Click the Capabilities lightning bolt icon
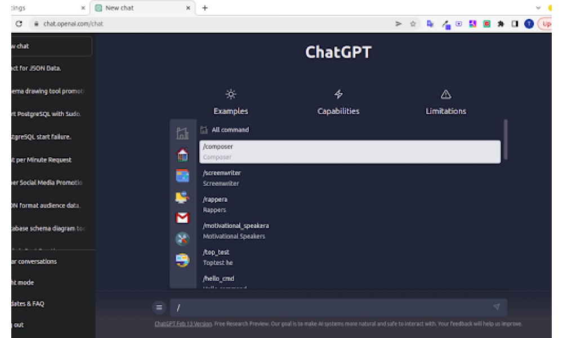This screenshot has width=563, height=338. (x=338, y=94)
